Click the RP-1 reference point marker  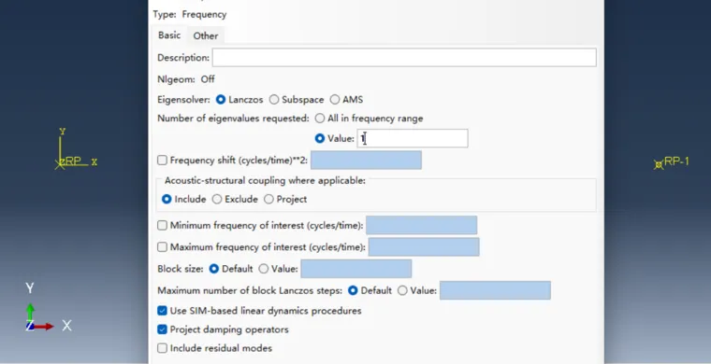pyautogui.click(x=659, y=165)
